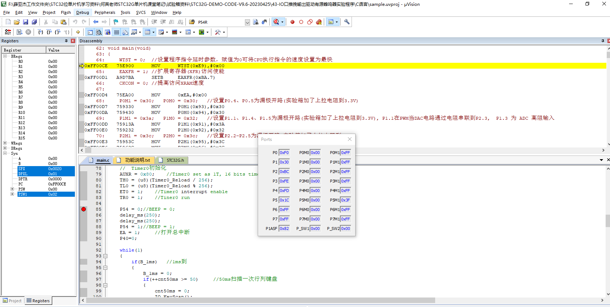Toggle the Disassembly window view button

(x=99, y=32)
